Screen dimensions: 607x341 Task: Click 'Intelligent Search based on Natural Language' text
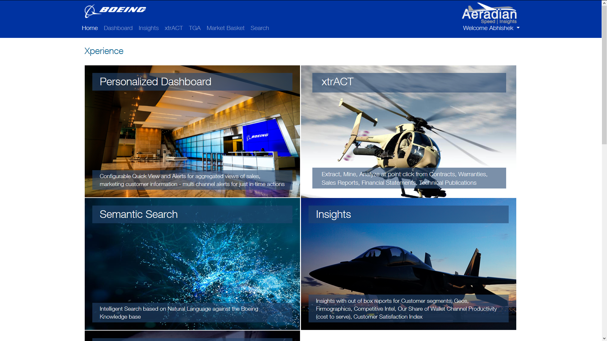pyautogui.click(x=179, y=313)
